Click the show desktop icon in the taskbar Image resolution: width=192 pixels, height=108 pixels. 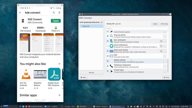click(190, 106)
